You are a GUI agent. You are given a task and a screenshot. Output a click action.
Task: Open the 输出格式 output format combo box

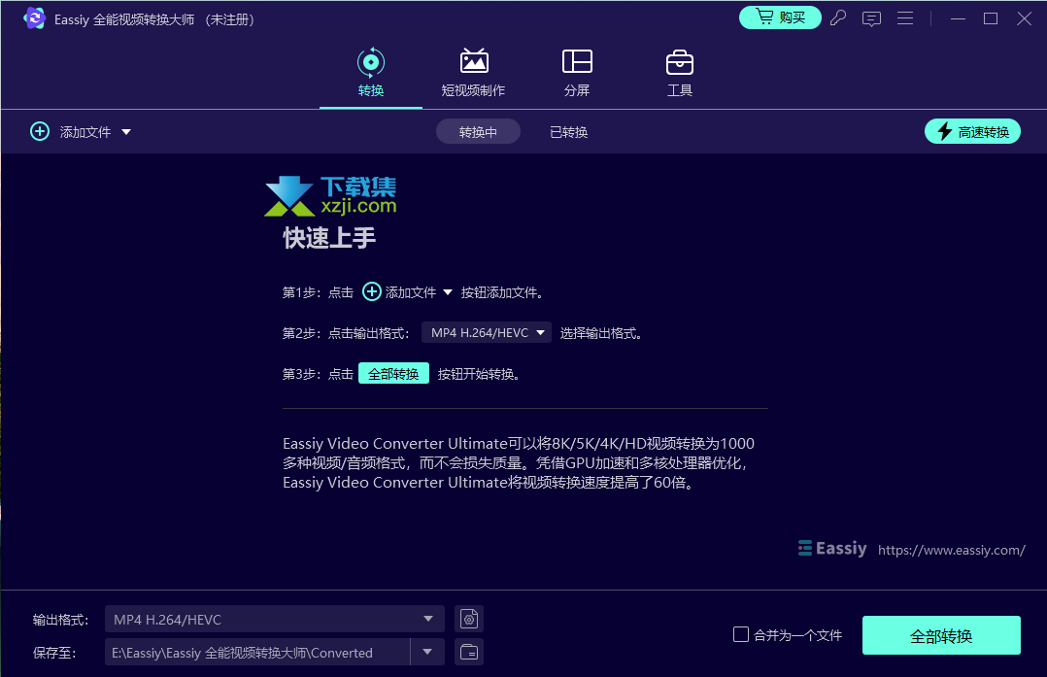[x=275, y=619]
